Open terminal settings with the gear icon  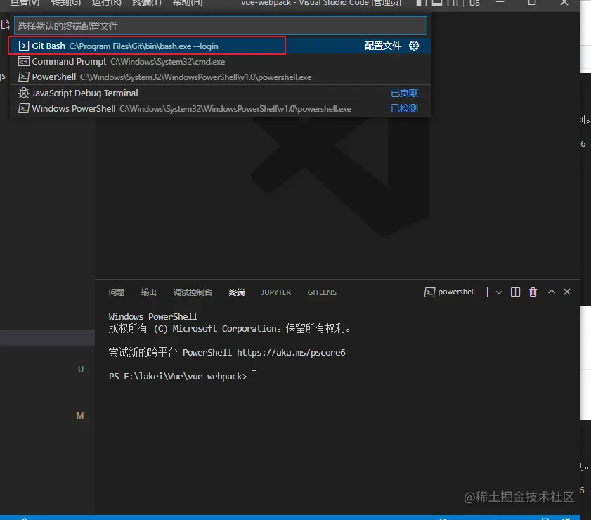[413, 46]
